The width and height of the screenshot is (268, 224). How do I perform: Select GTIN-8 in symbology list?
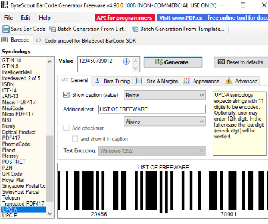[x=23, y=67]
